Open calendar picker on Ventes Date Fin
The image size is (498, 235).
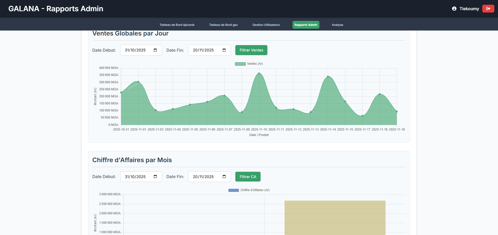[x=224, y=50]
